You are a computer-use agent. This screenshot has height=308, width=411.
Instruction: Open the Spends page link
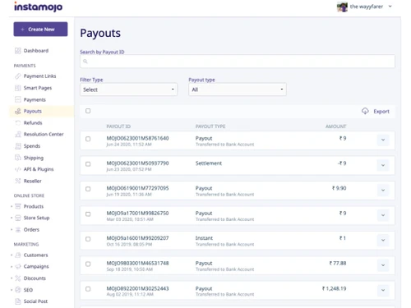[32, 146]
